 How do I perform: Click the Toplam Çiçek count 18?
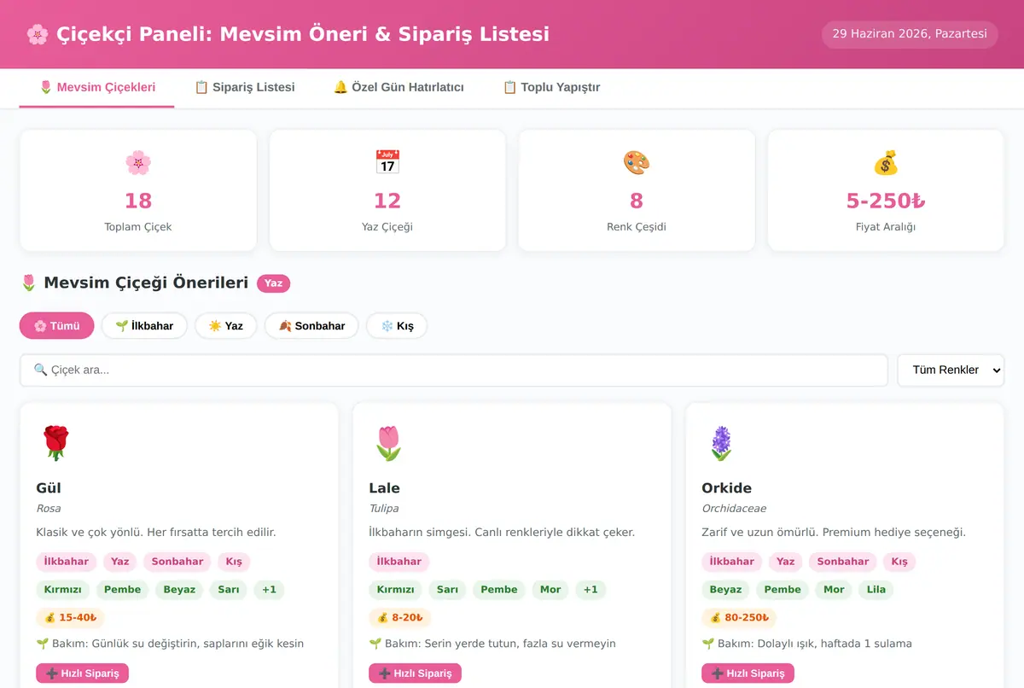tap(138, 201)
